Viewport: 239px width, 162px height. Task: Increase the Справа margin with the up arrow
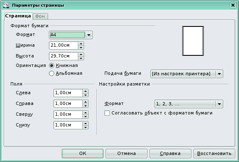click(85, 102)
